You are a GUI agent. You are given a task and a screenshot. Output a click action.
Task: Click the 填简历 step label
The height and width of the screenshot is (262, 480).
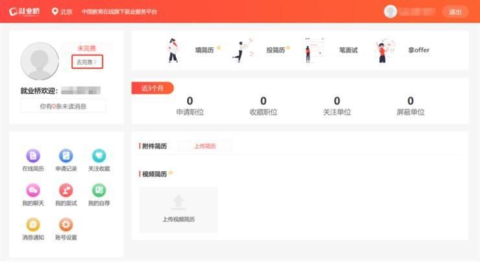pyautogui.click(x=204, y=50)
